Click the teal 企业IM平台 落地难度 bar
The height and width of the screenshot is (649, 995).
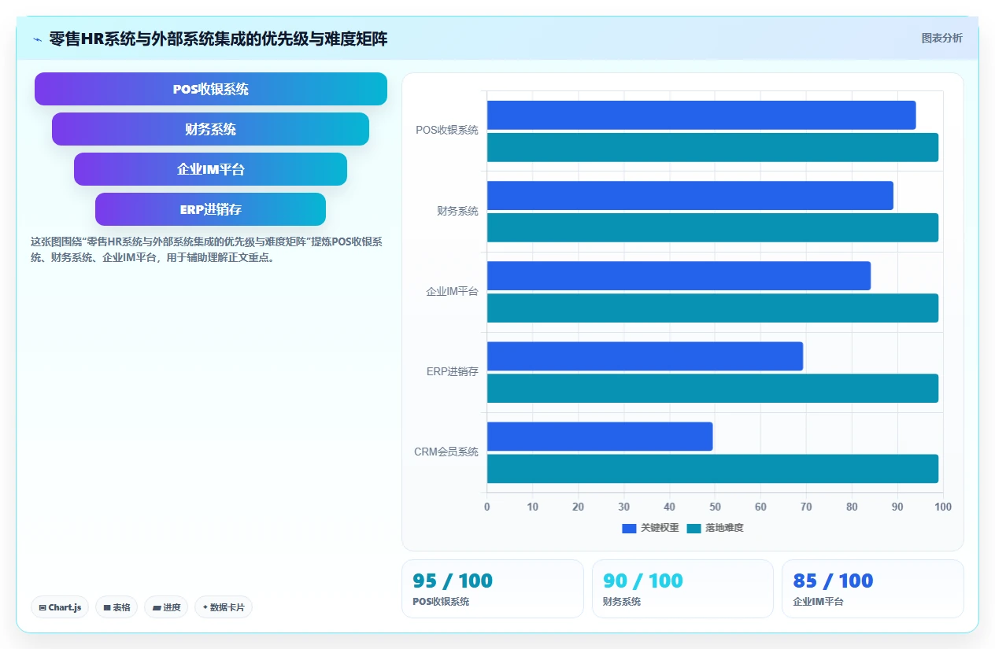tap(712, 308)
